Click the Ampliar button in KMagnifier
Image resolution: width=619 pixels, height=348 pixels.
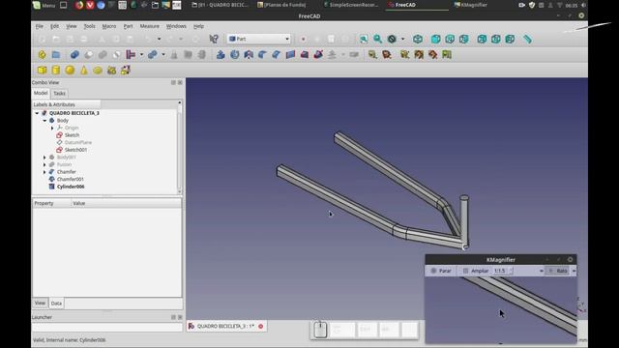[476, 271]
